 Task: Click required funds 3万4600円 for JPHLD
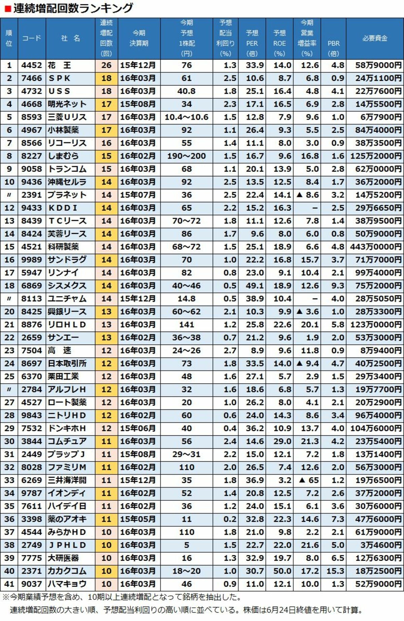click(x=381, y=545)
